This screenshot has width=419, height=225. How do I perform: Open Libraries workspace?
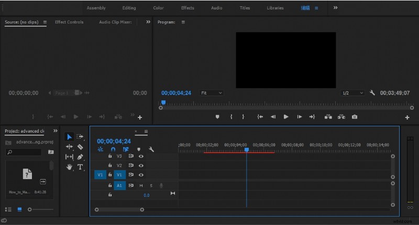click(x=275, y=8)
